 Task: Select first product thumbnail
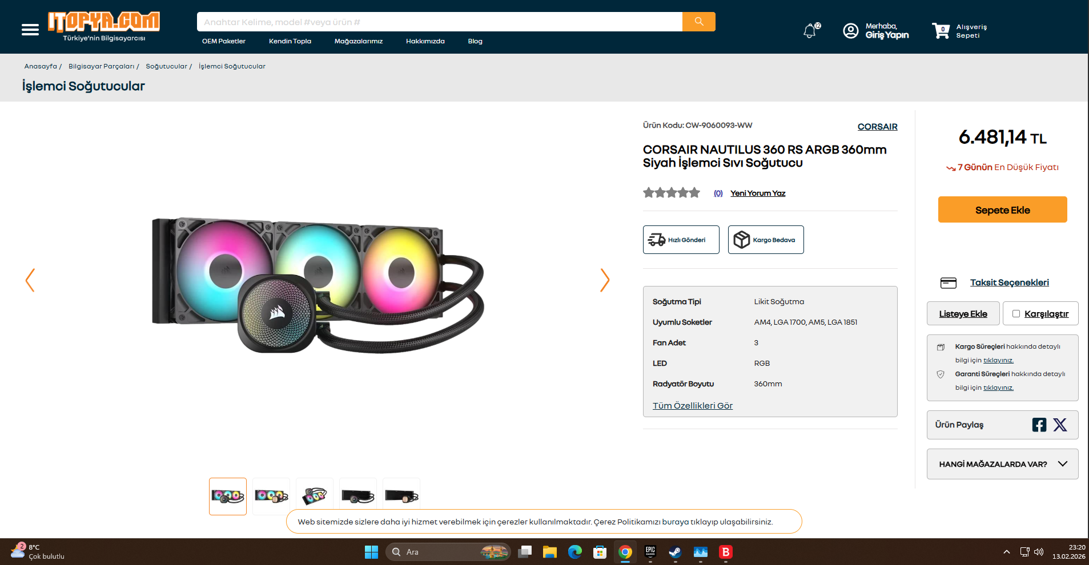pyautogui.click(x=228, y=497)
